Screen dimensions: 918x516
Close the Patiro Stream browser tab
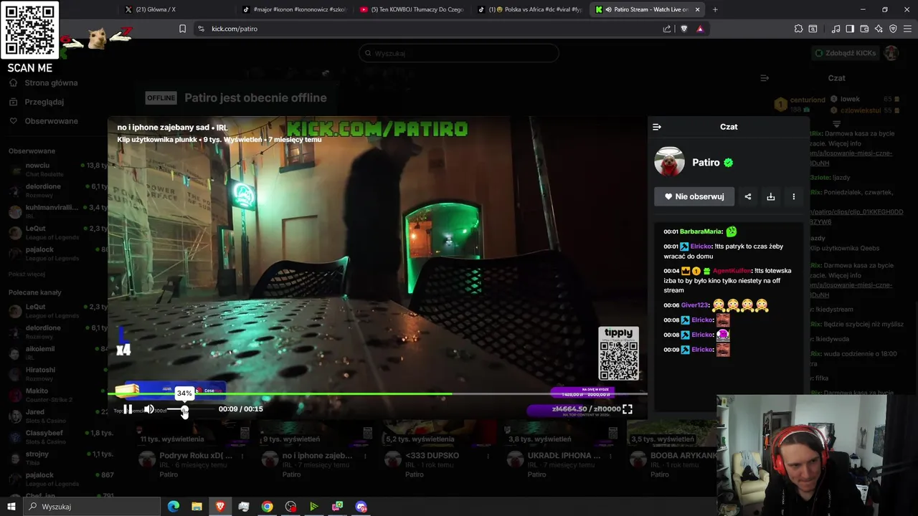tap(697, 9)
